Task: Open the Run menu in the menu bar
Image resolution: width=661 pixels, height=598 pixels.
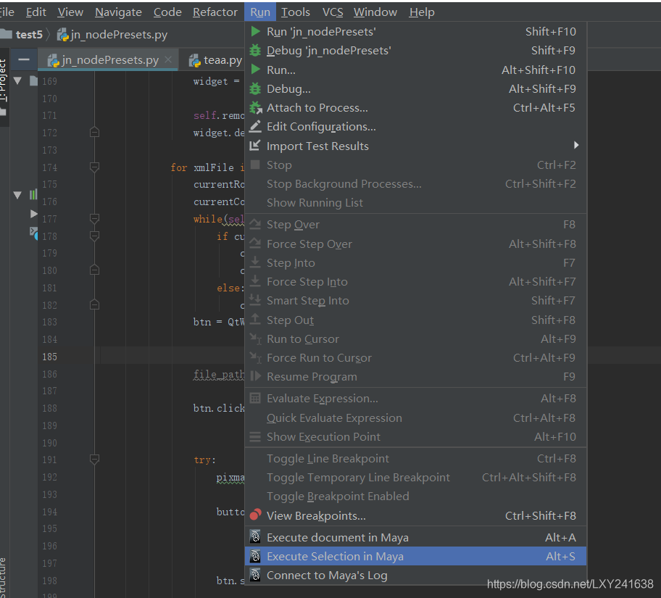Action: pyautogui.click(x=260, y=12)
